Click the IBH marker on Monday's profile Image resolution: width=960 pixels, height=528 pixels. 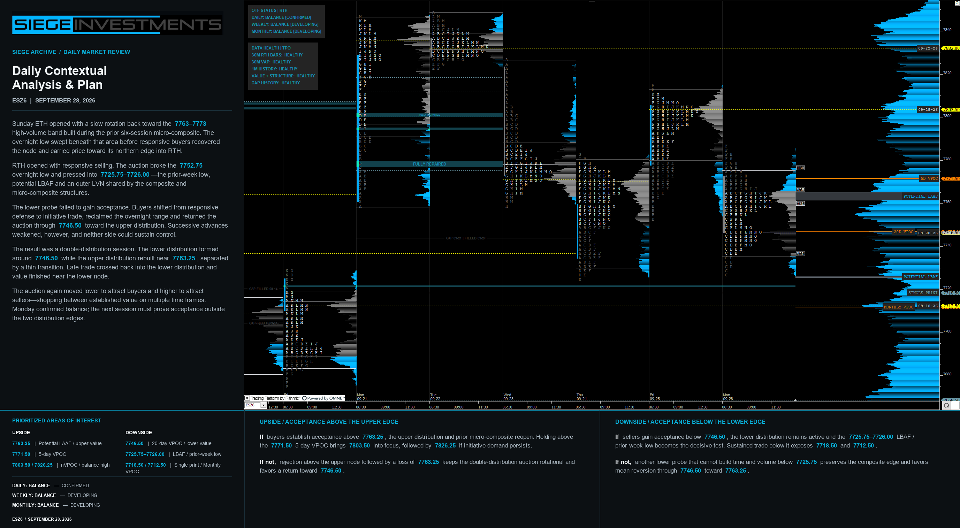(800, 168)
